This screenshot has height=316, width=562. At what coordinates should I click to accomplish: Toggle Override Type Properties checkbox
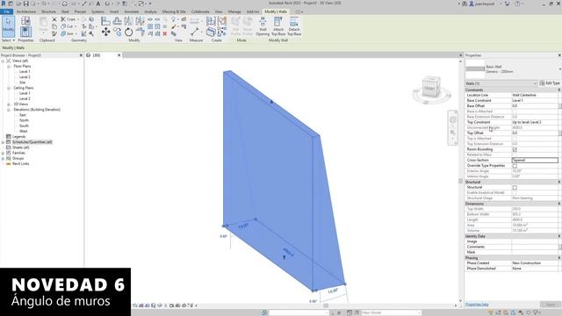515,166
